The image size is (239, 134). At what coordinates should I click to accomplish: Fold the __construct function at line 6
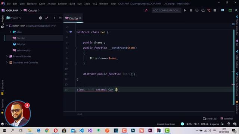(x=75, y=48)
